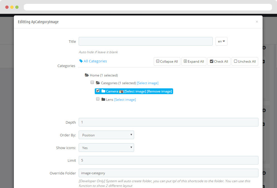The image size is (277, 188).
Task: Click the Camera category image thumbnail
Action: (121, 91)
